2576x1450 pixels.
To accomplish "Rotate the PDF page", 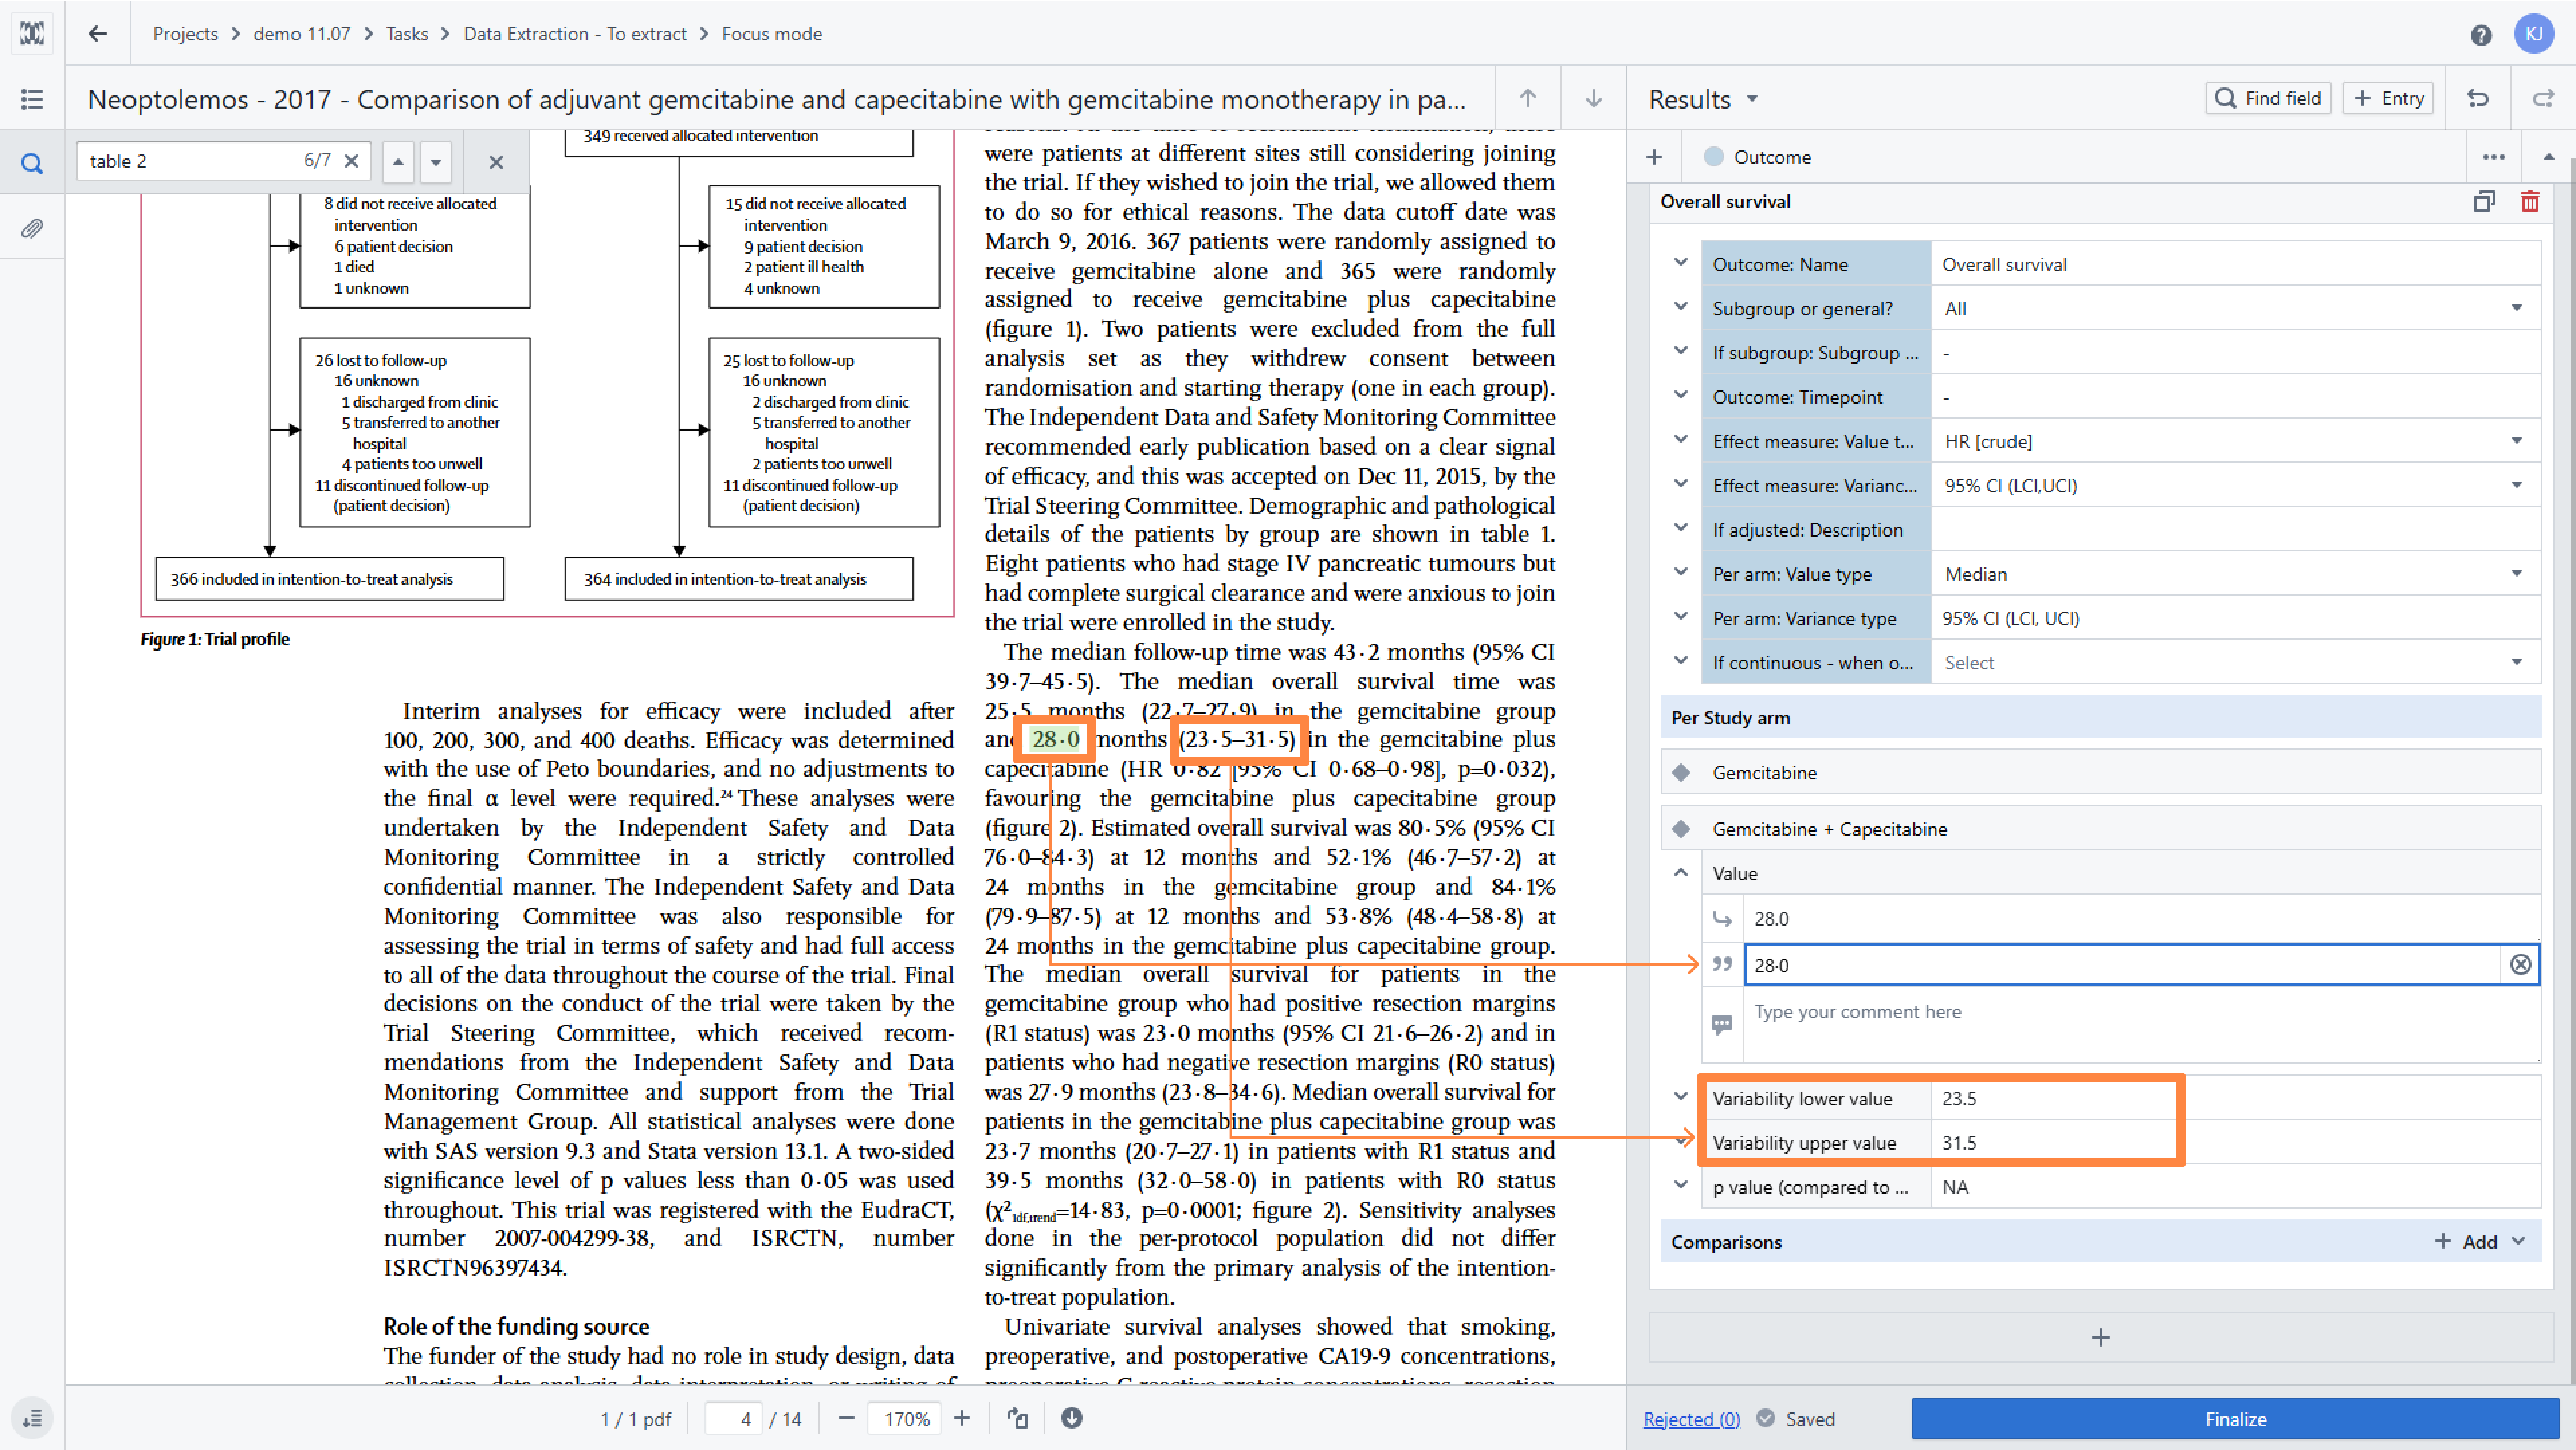I will [1018, 1418].
